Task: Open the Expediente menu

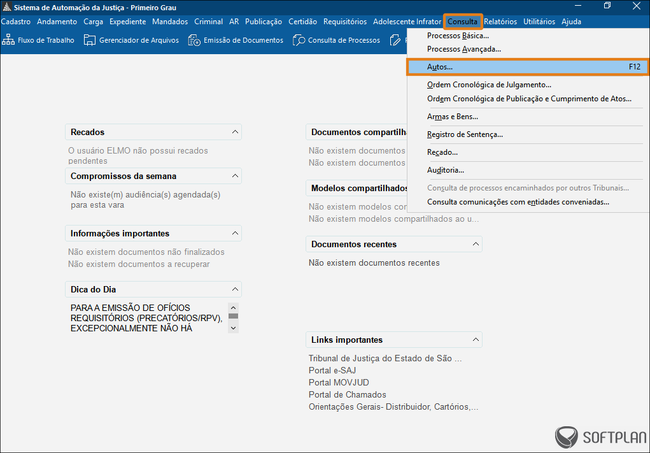Action: tap(128, 22)
